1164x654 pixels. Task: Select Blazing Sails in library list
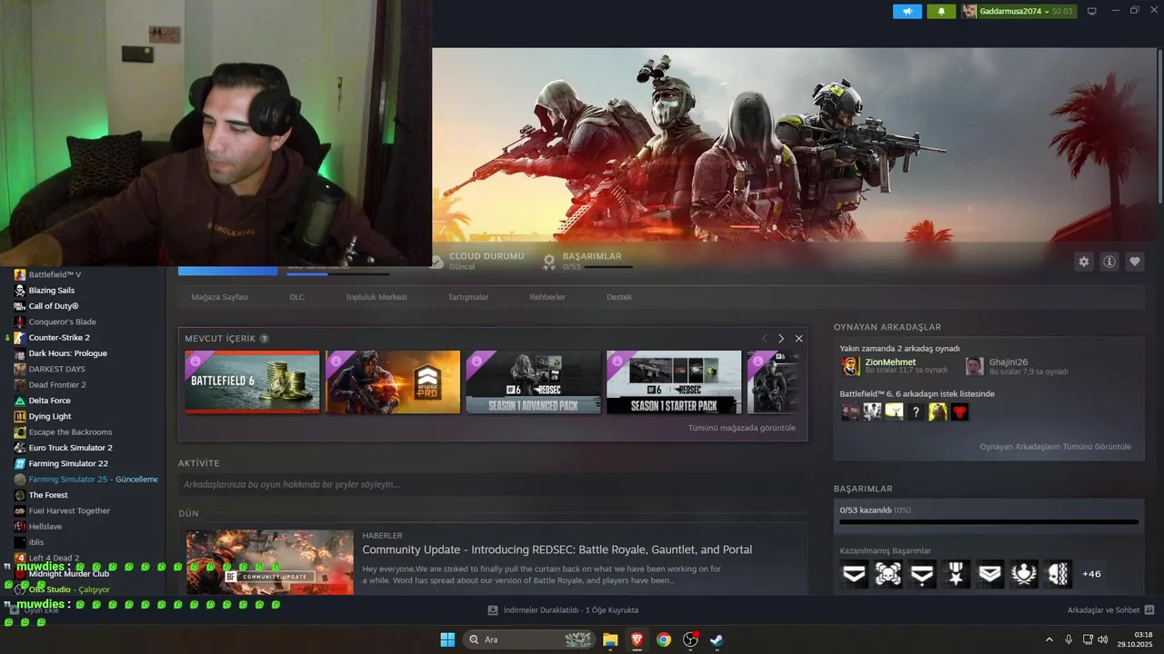point(52,291)
